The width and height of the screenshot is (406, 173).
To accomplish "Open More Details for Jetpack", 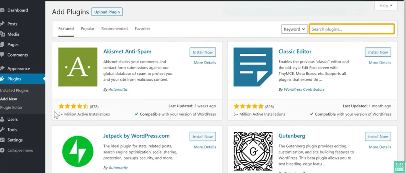I will coord(205,147).
